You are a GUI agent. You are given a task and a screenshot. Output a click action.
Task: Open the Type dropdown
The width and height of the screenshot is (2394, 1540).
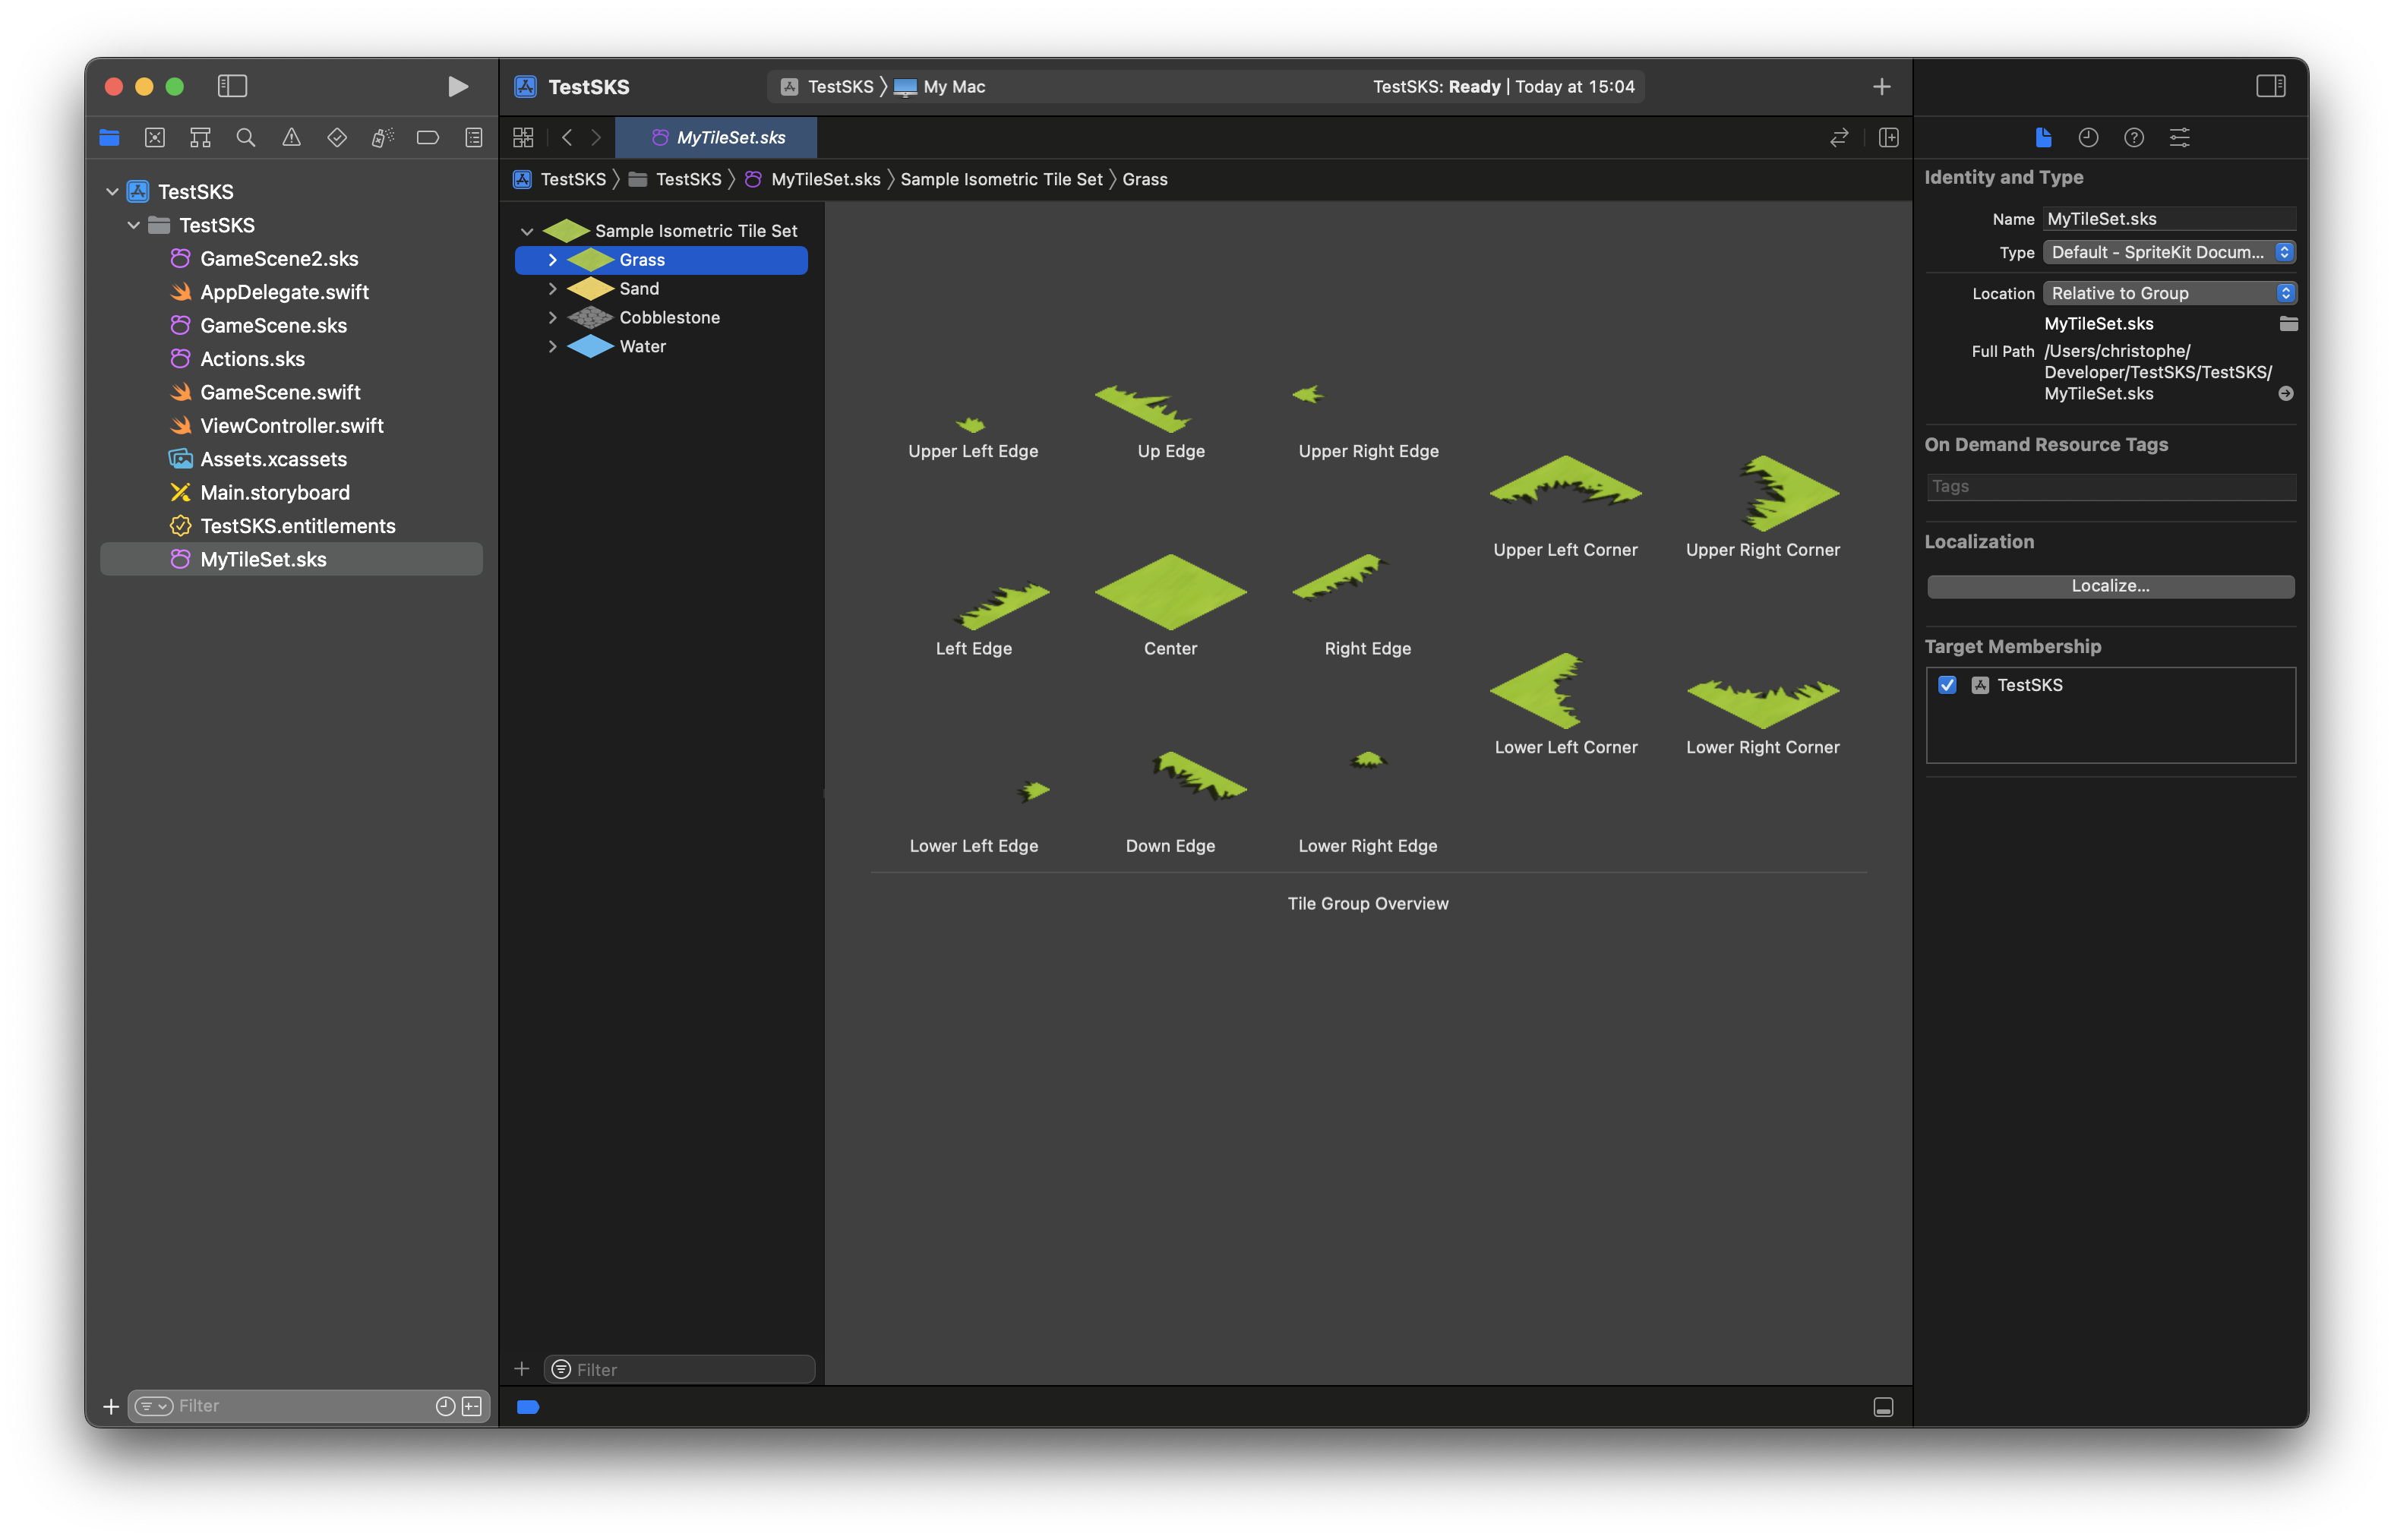coord(2168,253)
